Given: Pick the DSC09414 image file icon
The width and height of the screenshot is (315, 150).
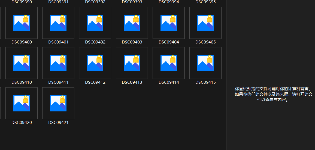Looking at the screenshot, I should (x=169, y=63).
